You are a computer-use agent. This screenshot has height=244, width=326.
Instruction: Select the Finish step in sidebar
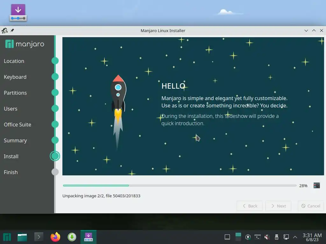click(x=11, y=172)
